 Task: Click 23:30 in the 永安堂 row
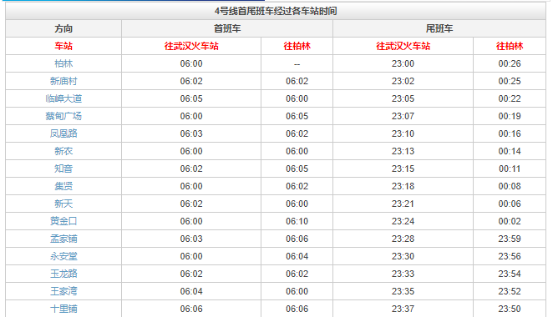(403, 256)
